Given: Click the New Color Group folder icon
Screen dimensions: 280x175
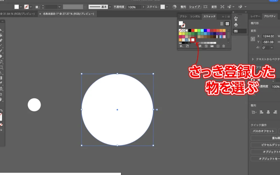Looking at the screenshot, I should [x=212, y=46].
